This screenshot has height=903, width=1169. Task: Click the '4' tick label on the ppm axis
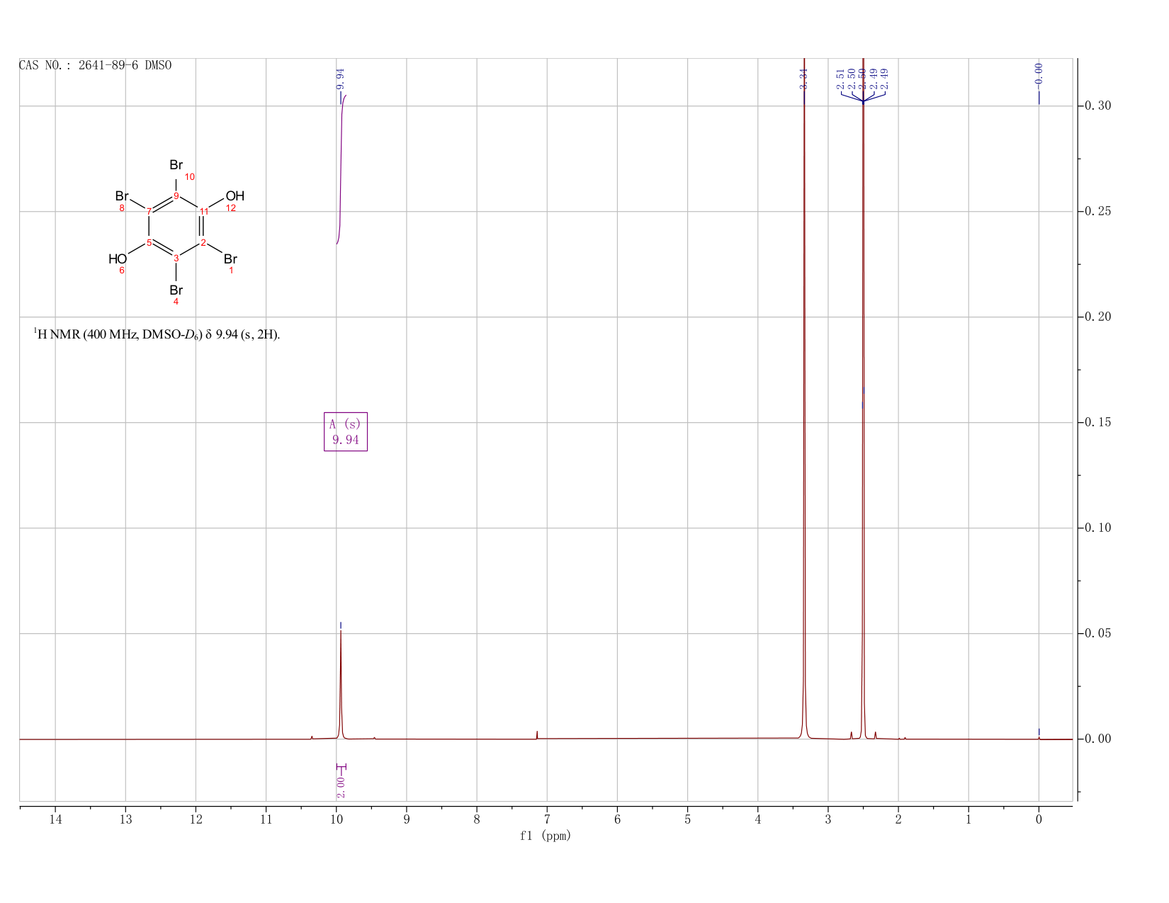(758, 819)
